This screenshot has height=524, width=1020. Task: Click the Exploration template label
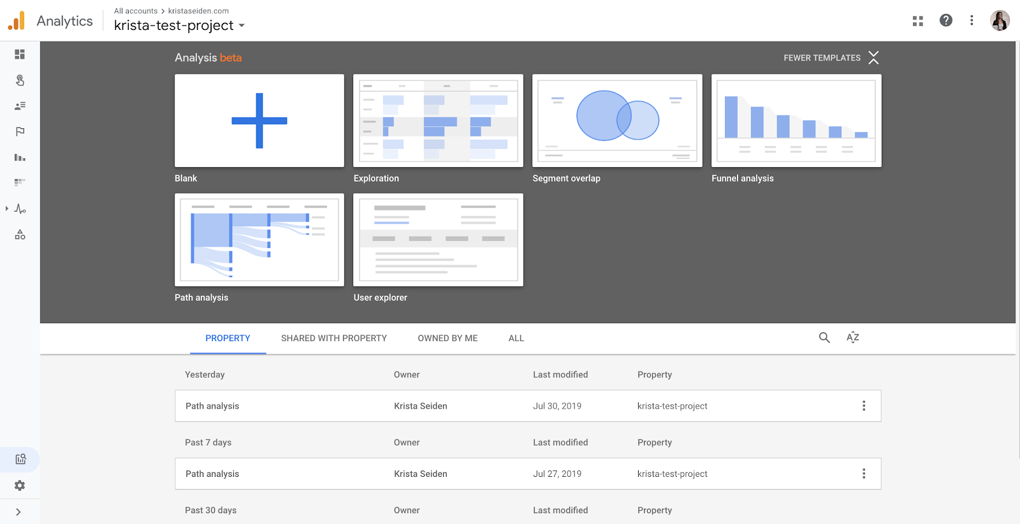click(x=376, y=178)
